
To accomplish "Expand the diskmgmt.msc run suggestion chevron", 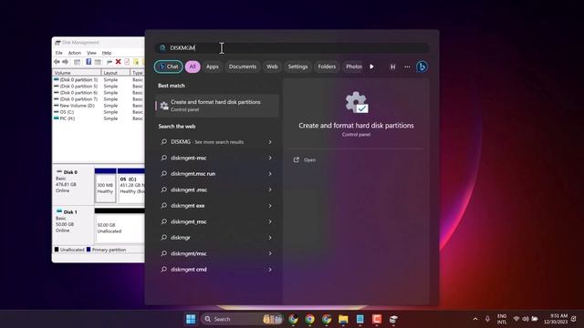I will point(270,174).
